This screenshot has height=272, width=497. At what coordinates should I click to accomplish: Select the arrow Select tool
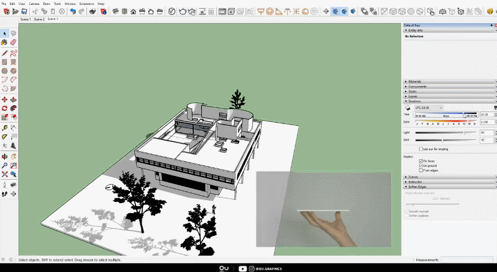coord(4,33)
